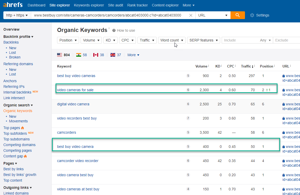Click the Position column info icon
The width and height of the screenshot is (300, 195).
tap(274, 66)
